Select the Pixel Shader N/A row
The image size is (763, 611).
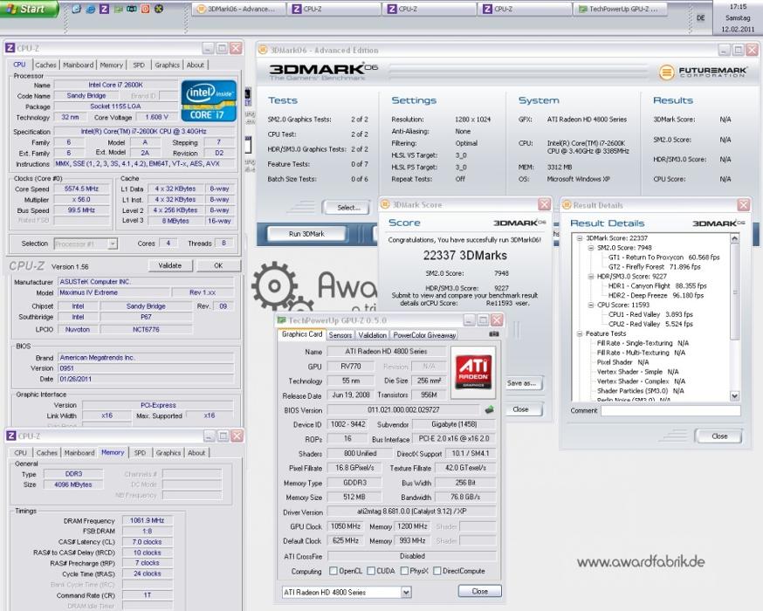(x=622, y=362)
